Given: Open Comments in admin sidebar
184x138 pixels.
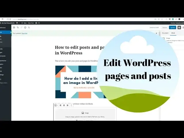Looking at the screenshot, I should [3, 56].
